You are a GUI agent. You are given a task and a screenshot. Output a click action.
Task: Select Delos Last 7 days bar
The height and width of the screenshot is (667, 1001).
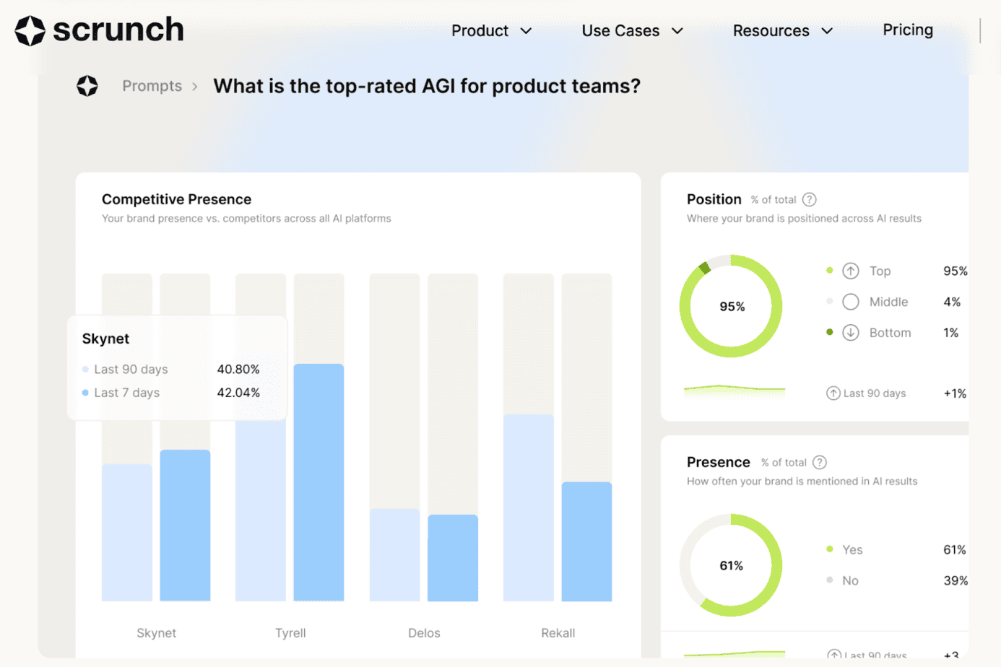tap(453, 557)
